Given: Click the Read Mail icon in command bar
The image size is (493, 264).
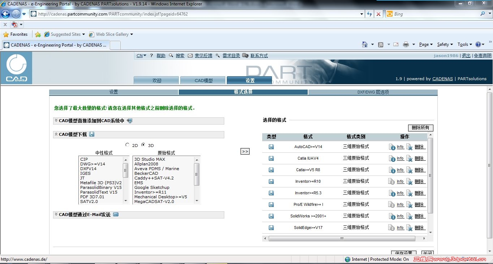Looking at the screenshot, I should pos(396,44).
